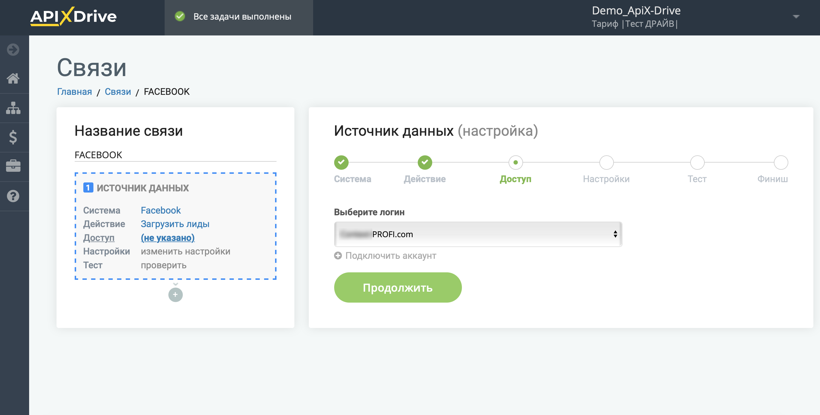Open the Facebook system link
Image resolution: width=820 pixels, height=415 pixels.
click(x=161, y=210)
